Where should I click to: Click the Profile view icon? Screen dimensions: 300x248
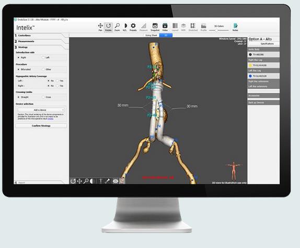point(204,27)
